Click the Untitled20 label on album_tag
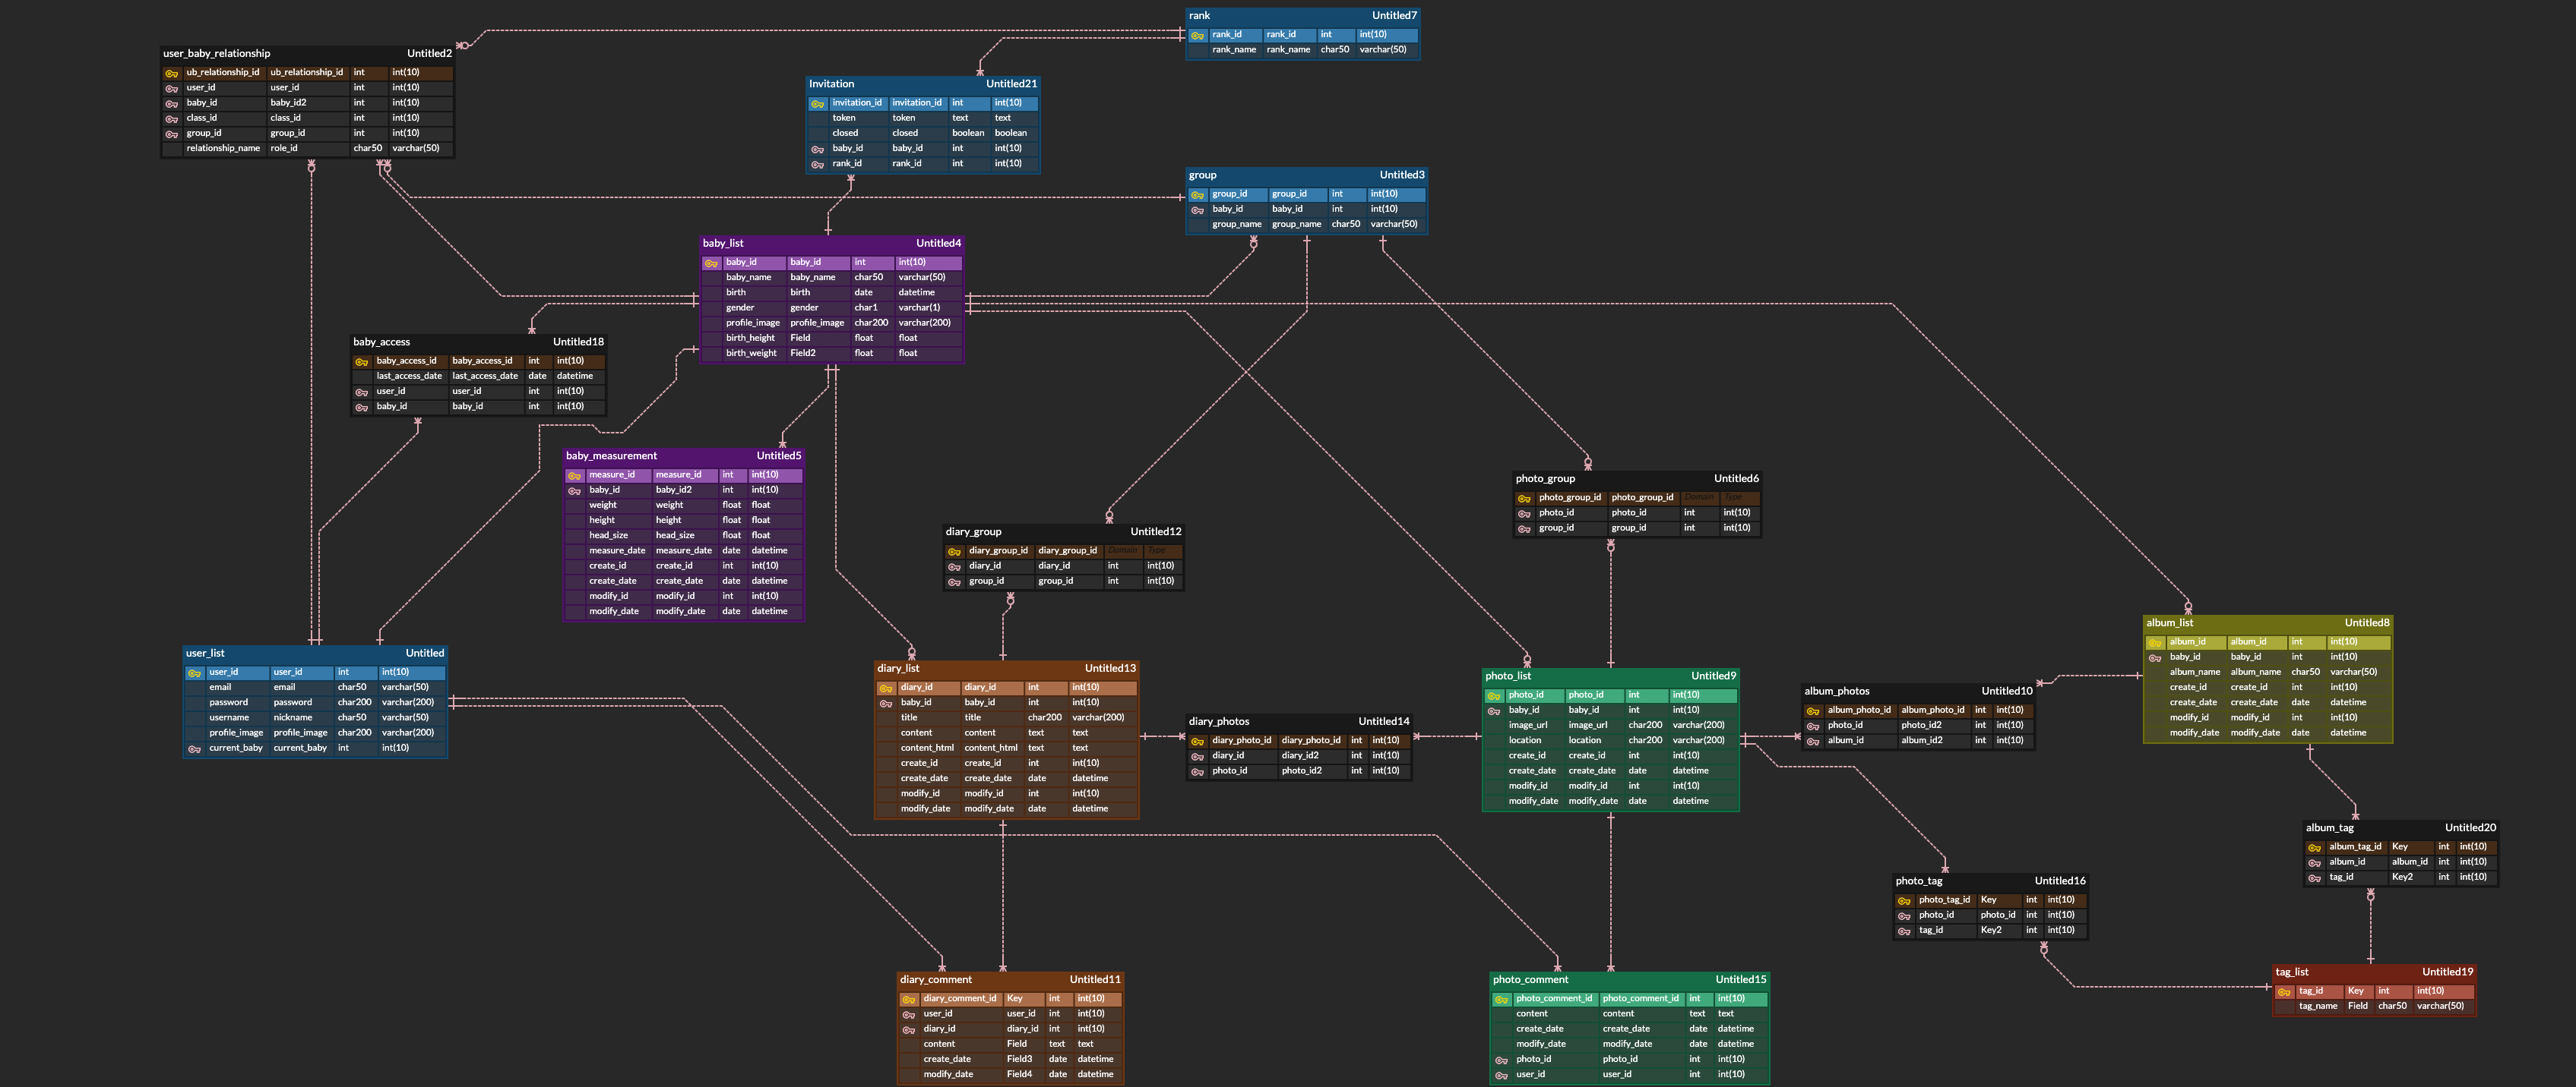Screen dimensions: 2576x1087 pos(2470,828)
